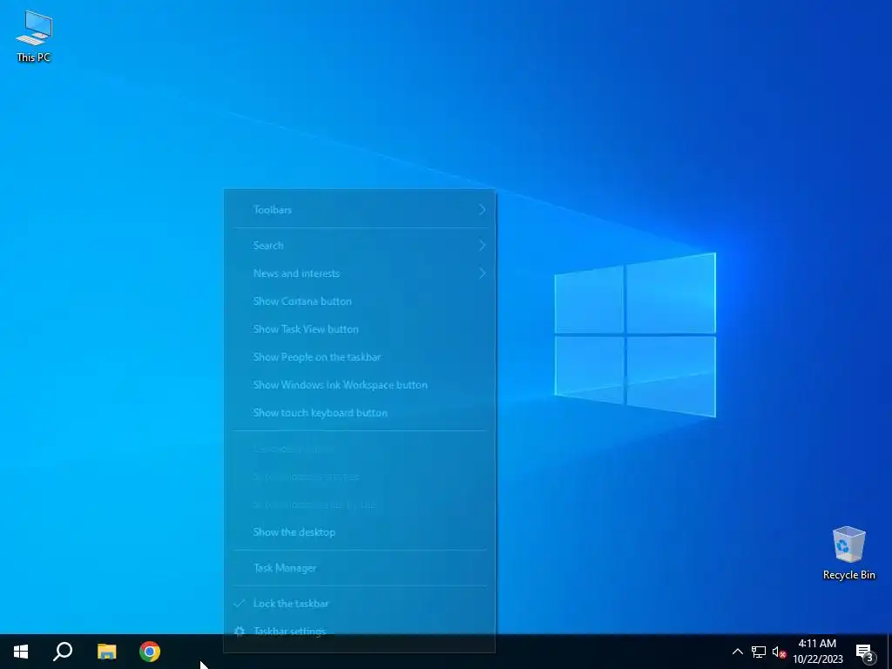Open the network status tray icon
The width and height of the screenshot is (892, 669).
coord(759,652)
